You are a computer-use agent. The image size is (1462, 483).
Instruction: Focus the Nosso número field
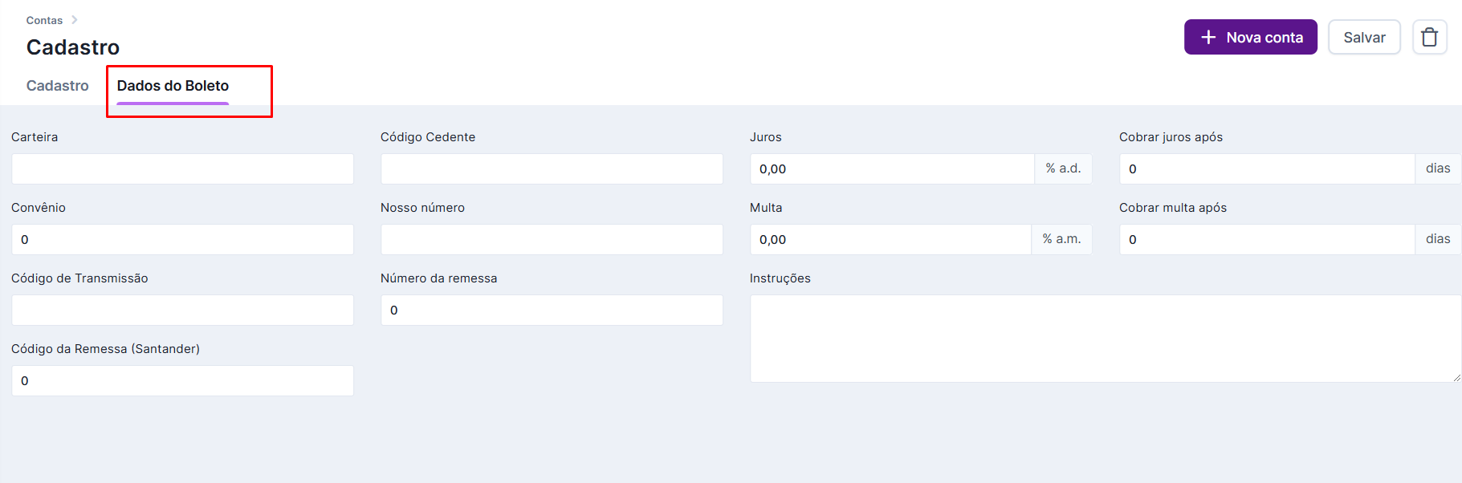point(552,240)
